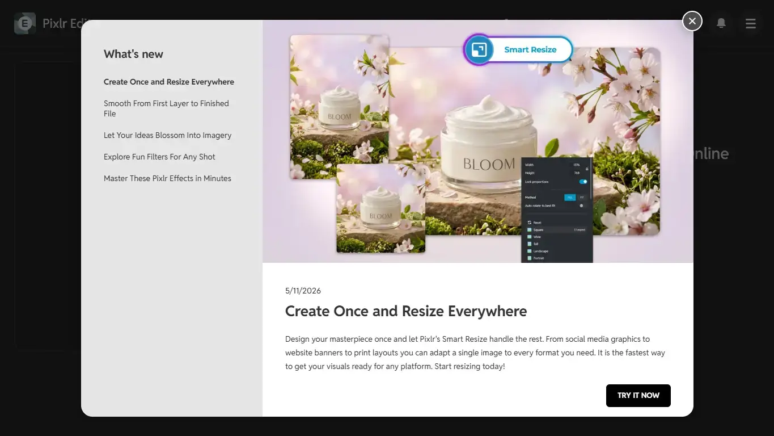
Task: Select Create Once and Resize Everywhere
Action: click(169, 82)
